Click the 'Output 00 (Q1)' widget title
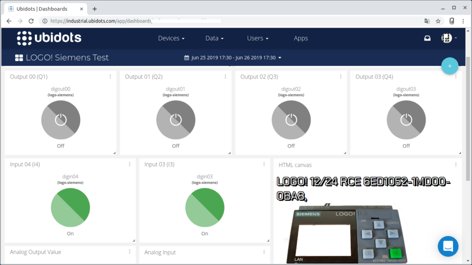 click(29, 77)
